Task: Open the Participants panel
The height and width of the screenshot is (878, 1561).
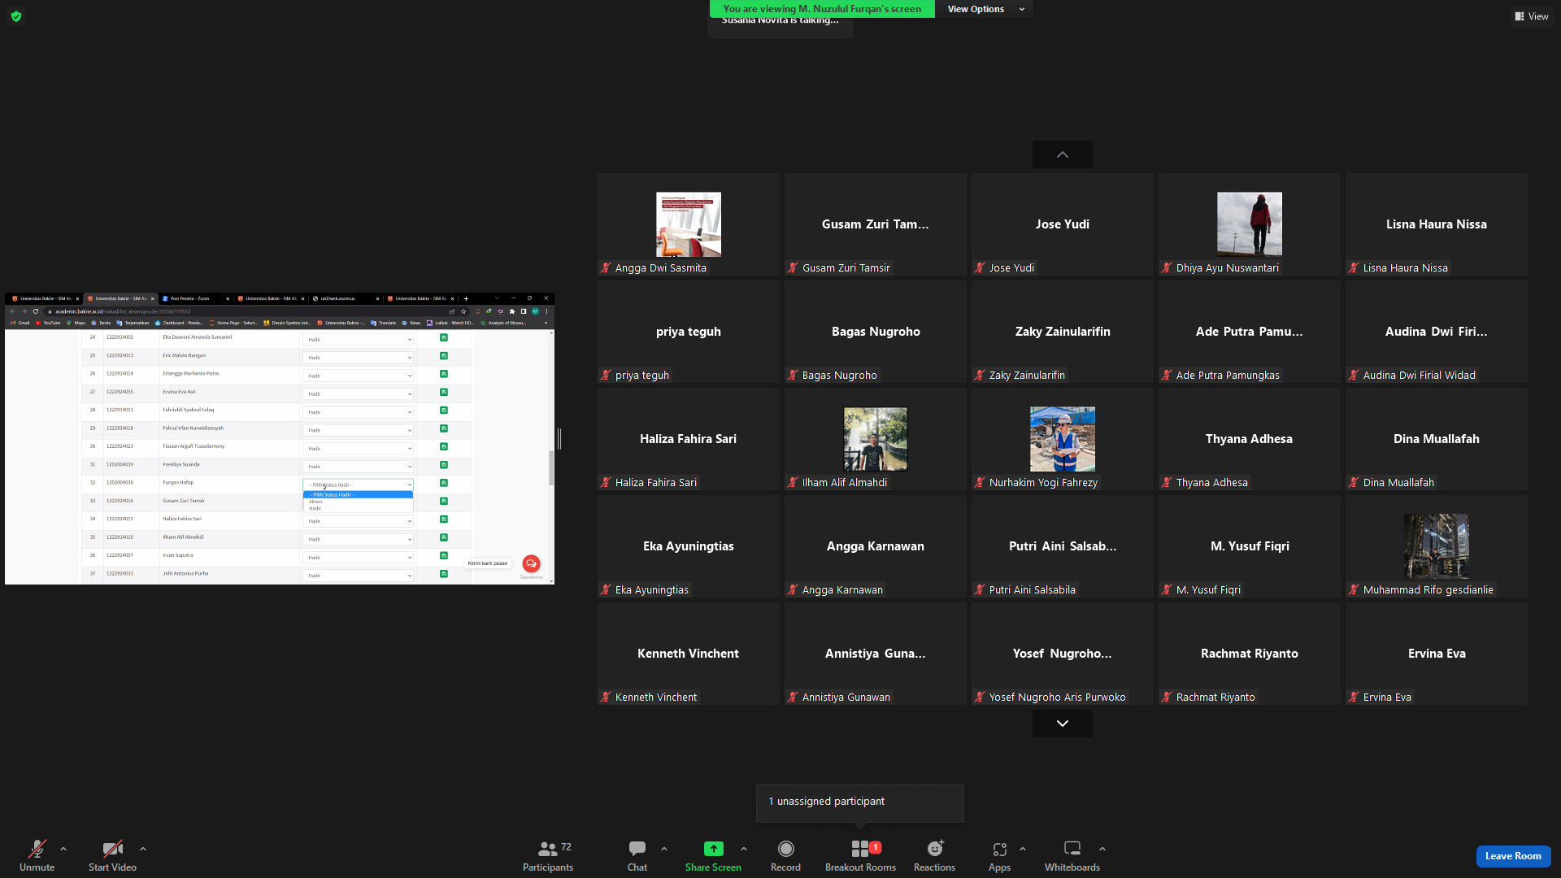Action: point(548,855)
